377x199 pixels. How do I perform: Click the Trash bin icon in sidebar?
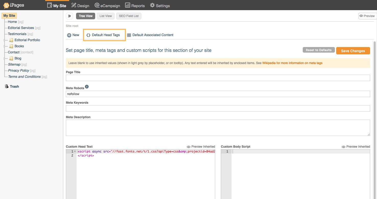(7, 86)
